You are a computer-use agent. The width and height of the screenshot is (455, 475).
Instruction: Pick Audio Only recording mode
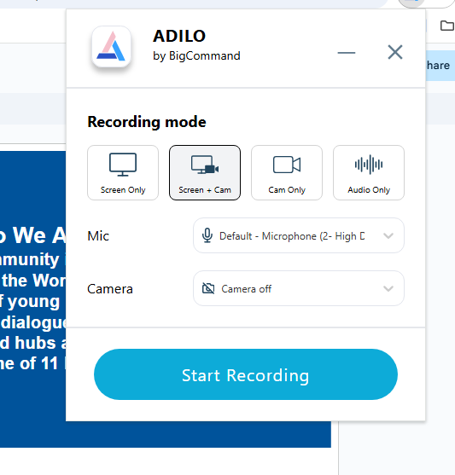tap(369, 172)
